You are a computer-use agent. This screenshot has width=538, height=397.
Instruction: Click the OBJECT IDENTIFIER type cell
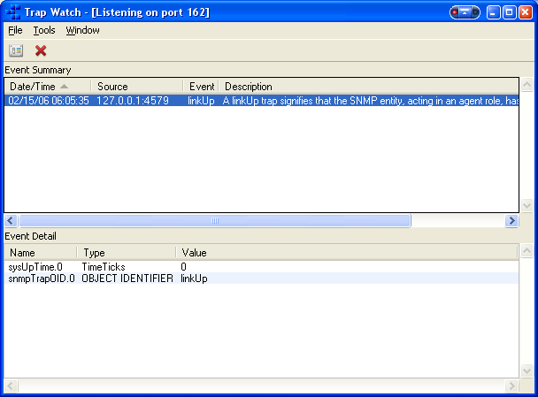point(127,278)
